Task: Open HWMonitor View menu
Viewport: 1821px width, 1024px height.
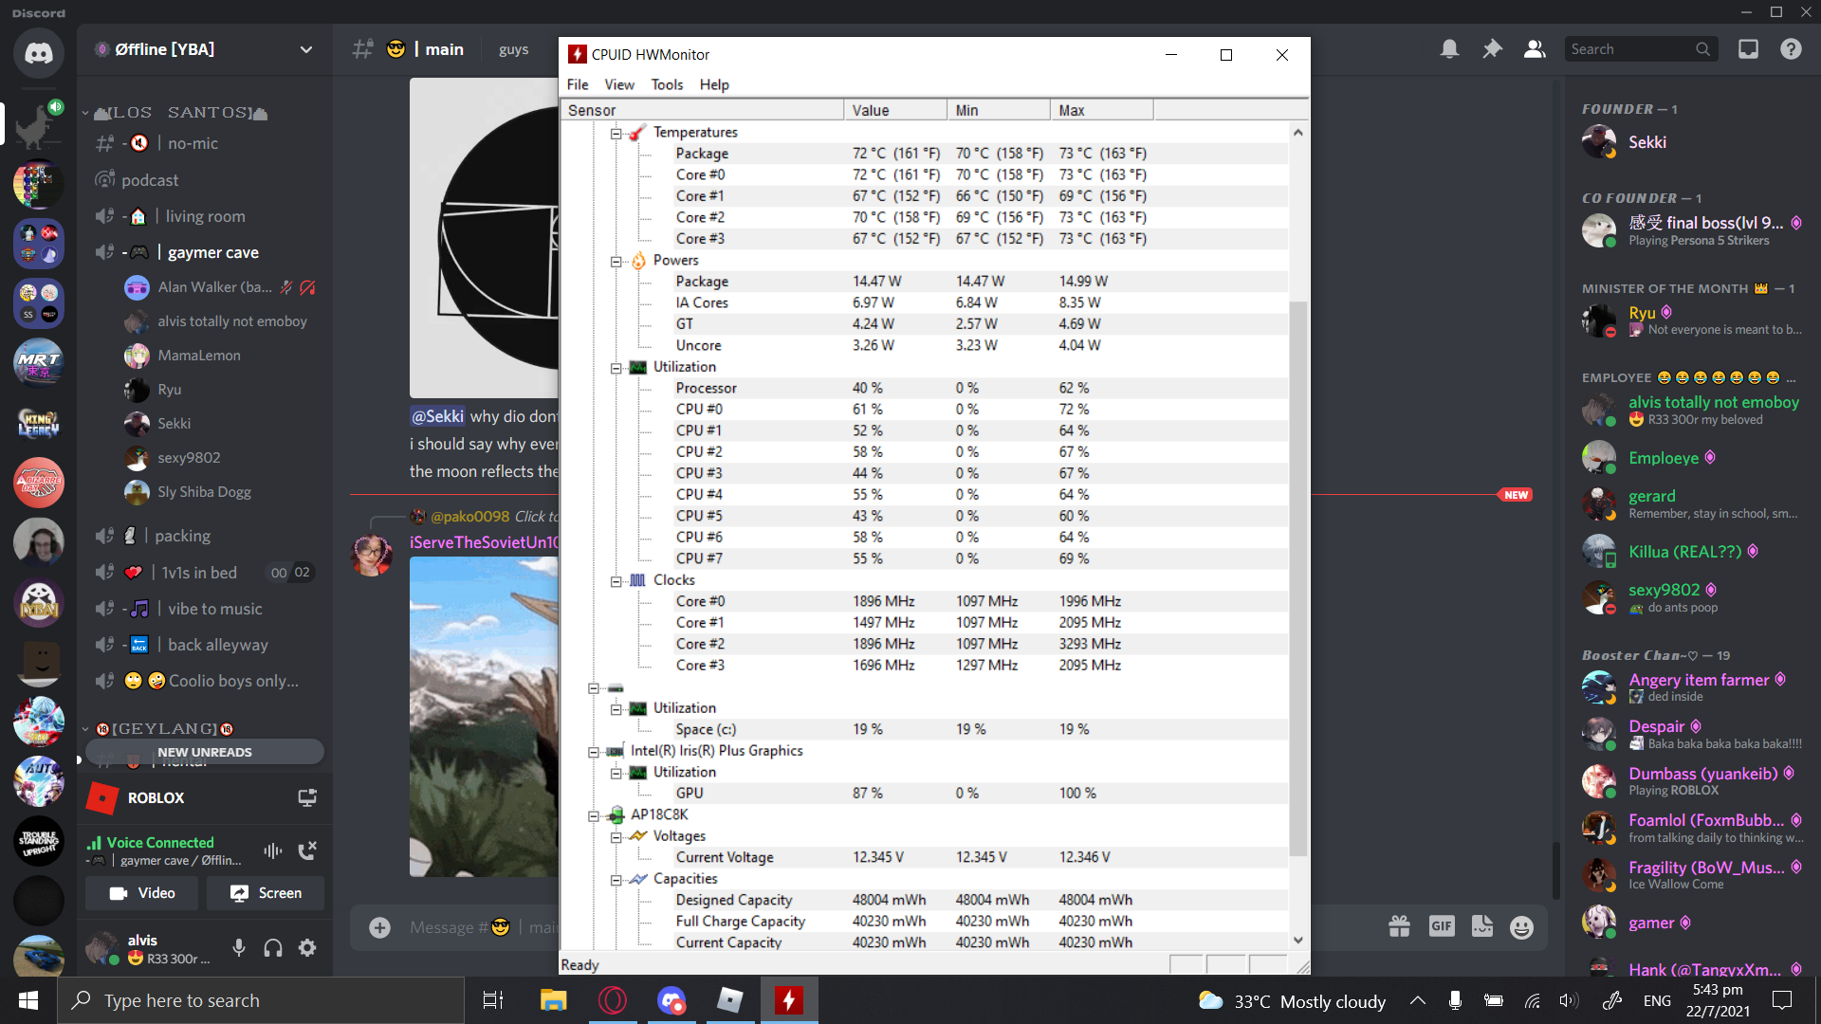Action: coord(619,84)
